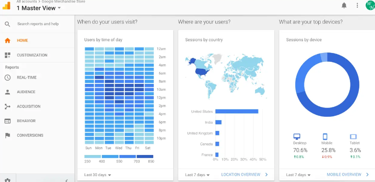375x182 pixels.
Task: Click the 10am row label in heatmap
Action: tap(162, 90)
